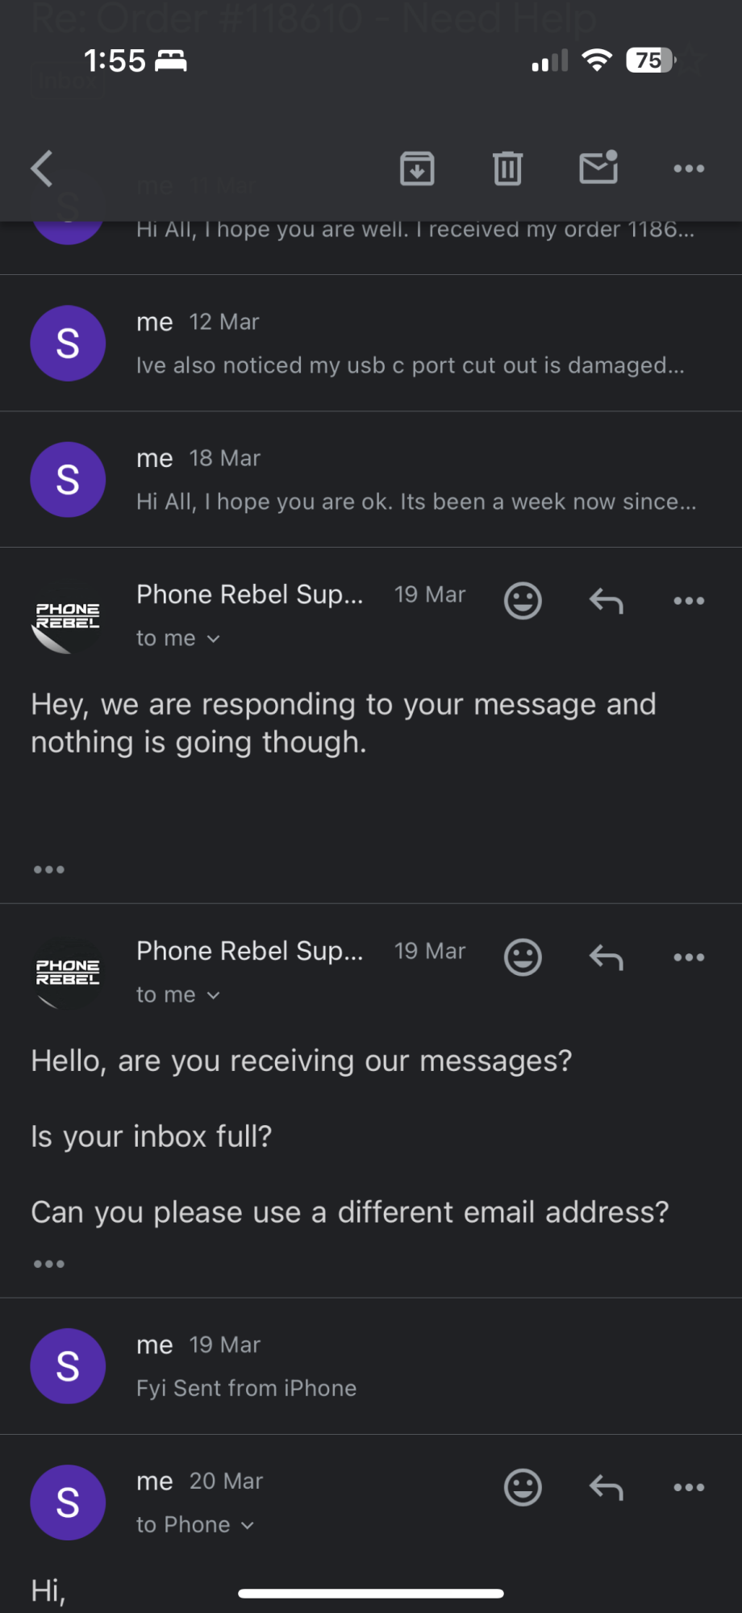Image resolution: width=742 pixels, height=1613 pixels.
Task: Mark conversation as unread with envelope icon
Action: 598,167
